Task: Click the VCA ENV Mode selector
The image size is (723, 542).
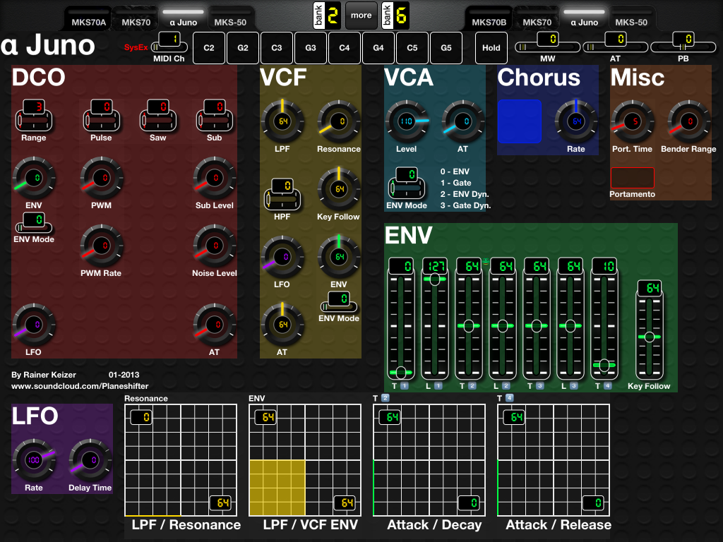Action: click(x=406, y=183)
